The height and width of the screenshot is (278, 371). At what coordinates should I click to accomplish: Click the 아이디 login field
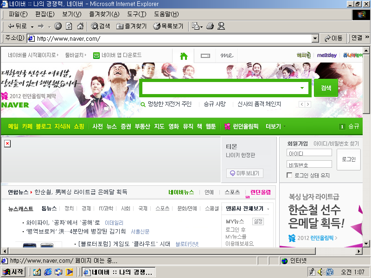309,152
